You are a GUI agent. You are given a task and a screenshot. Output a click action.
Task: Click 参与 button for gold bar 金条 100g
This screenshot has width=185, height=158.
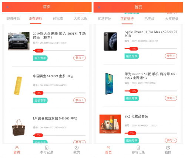80,100
